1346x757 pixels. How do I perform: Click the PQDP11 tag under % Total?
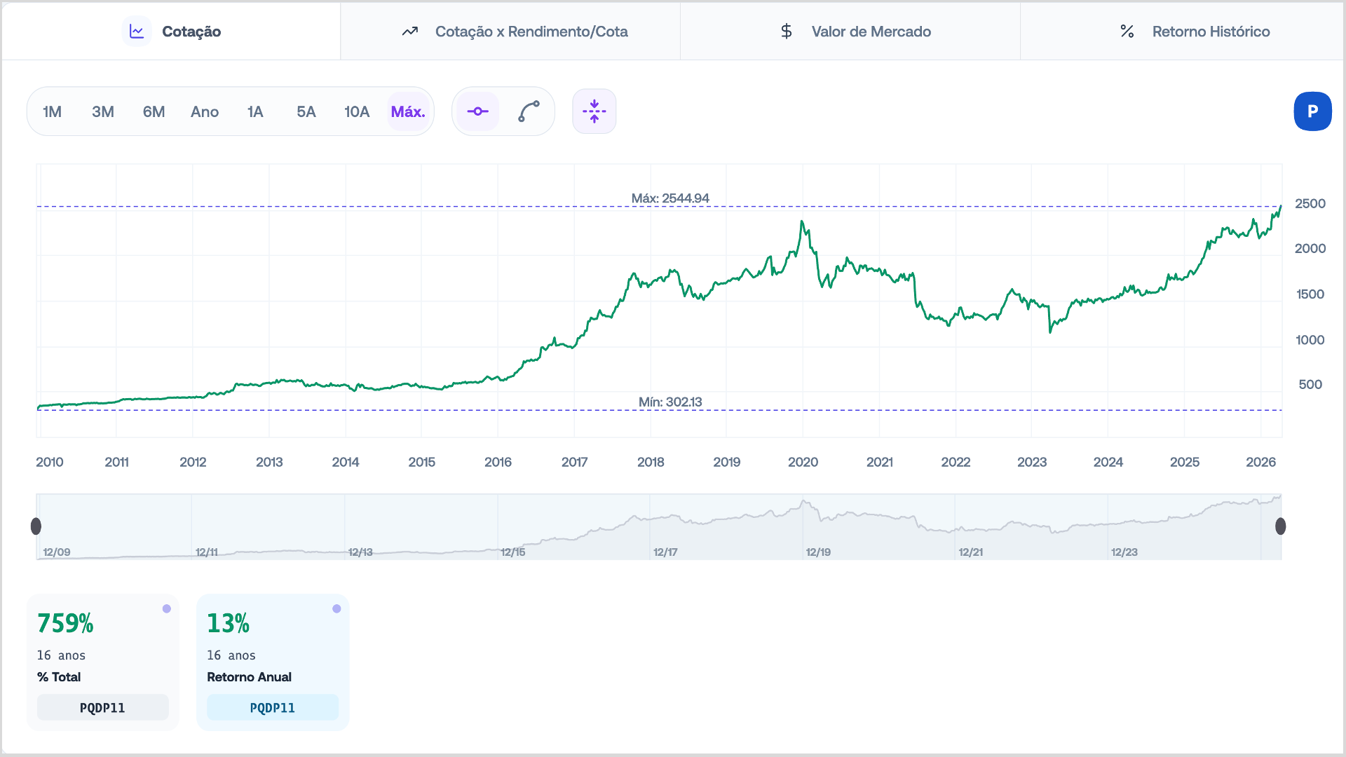coord(102,708)
